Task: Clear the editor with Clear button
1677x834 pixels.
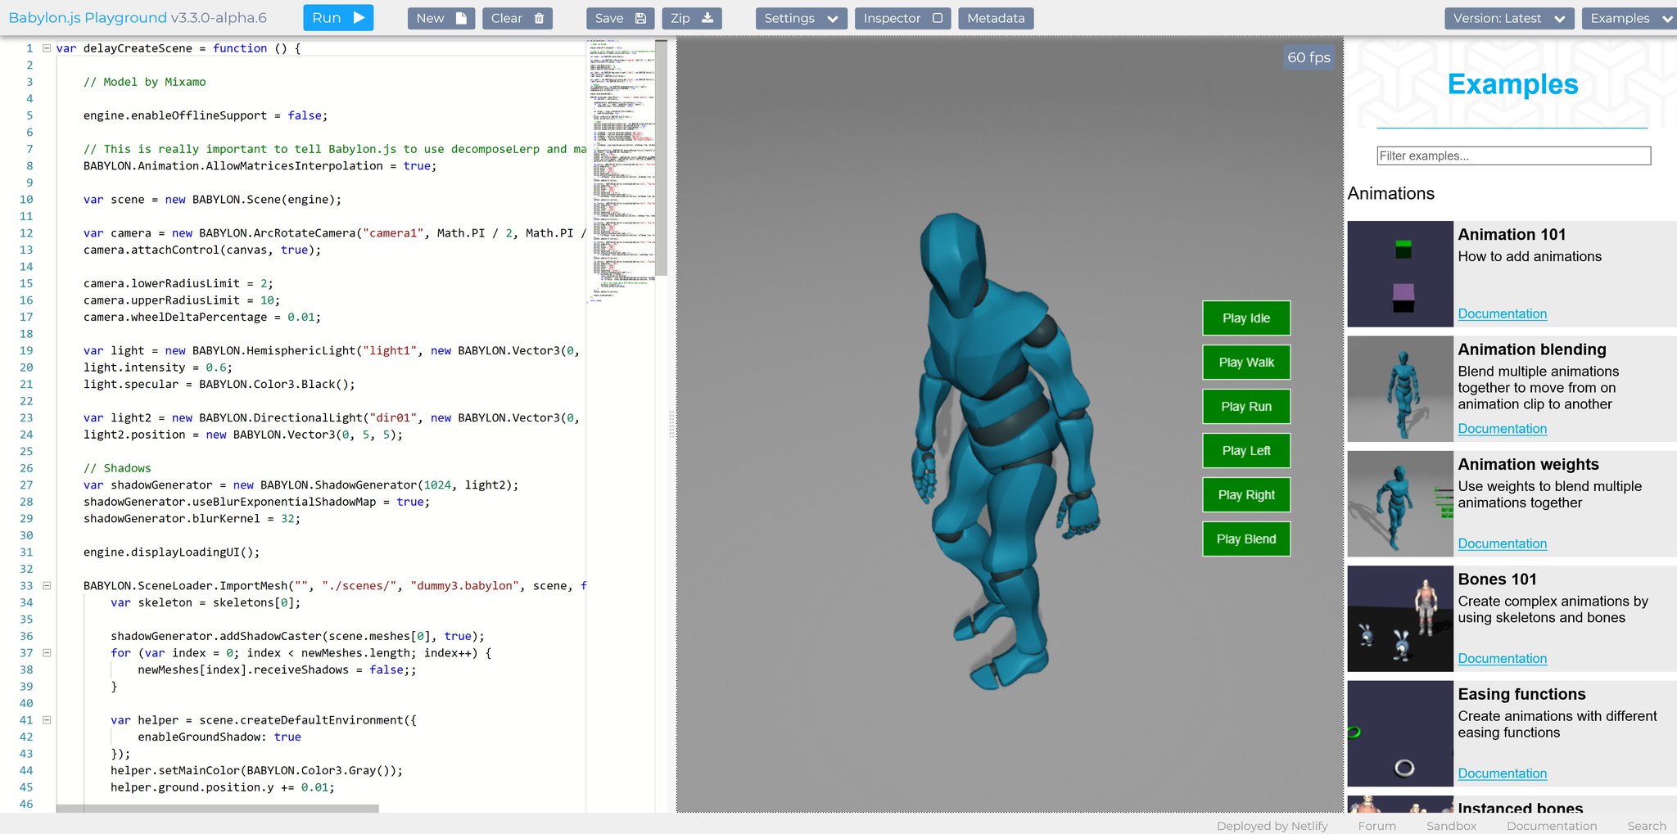Action: pos(518,18)
